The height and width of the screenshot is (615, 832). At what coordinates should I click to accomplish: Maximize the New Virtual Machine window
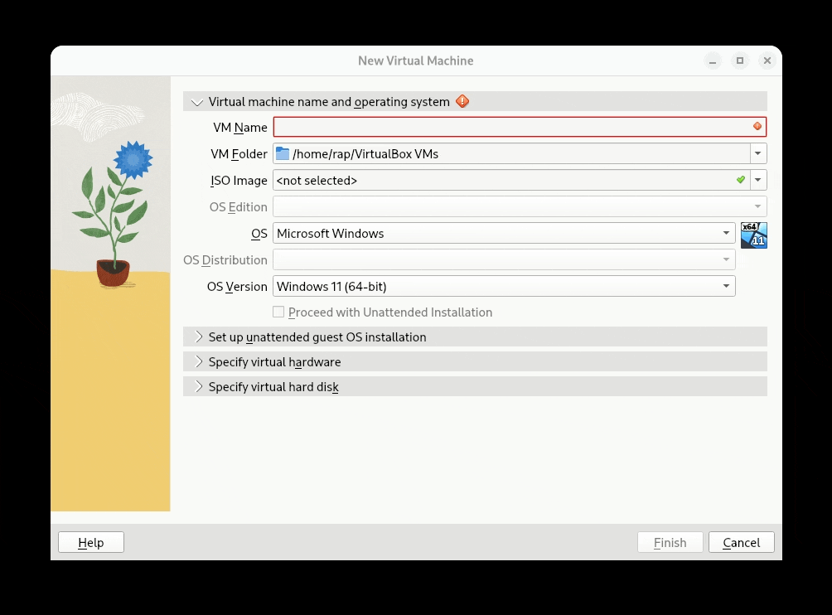coord(740,61)
